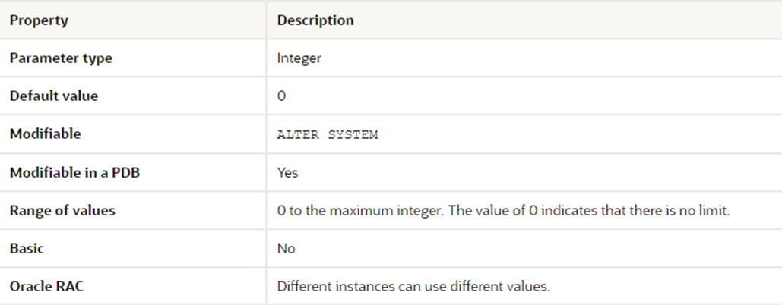The width and height of the screenshot is (782, 305).
Task: Click the Property column header
Action: click(x=39, y=20)
